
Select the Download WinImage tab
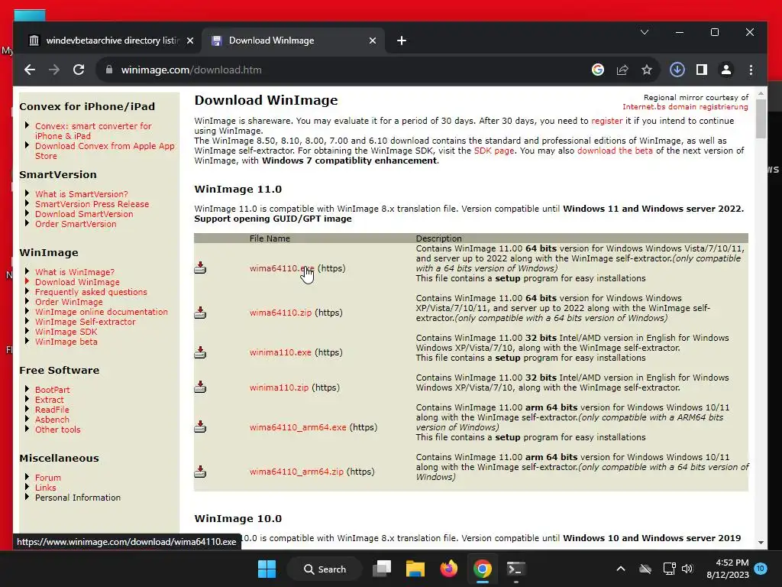tap(293, 41)
